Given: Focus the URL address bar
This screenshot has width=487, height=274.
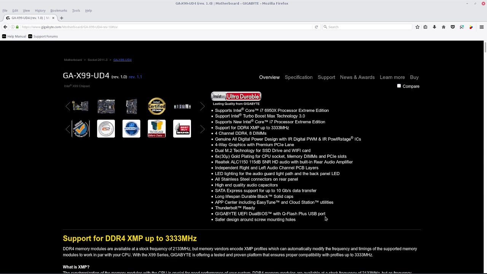Looking at the screenshot, I should (166, 27).
